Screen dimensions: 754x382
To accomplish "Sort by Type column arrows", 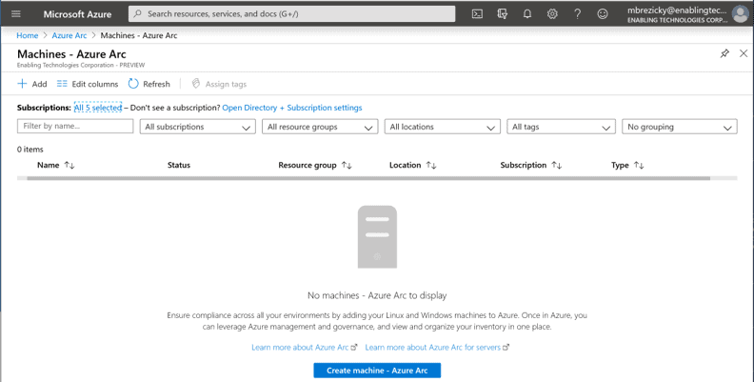I will click(x=639, y=165).
